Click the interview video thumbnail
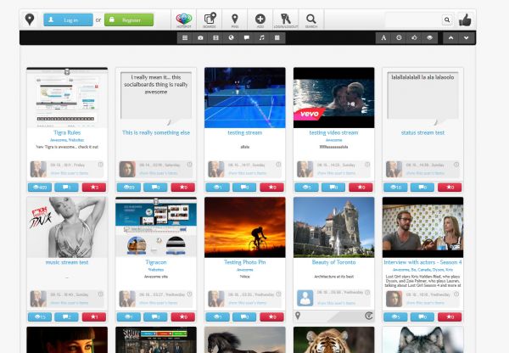509x353 pixels. coord(422,227)
